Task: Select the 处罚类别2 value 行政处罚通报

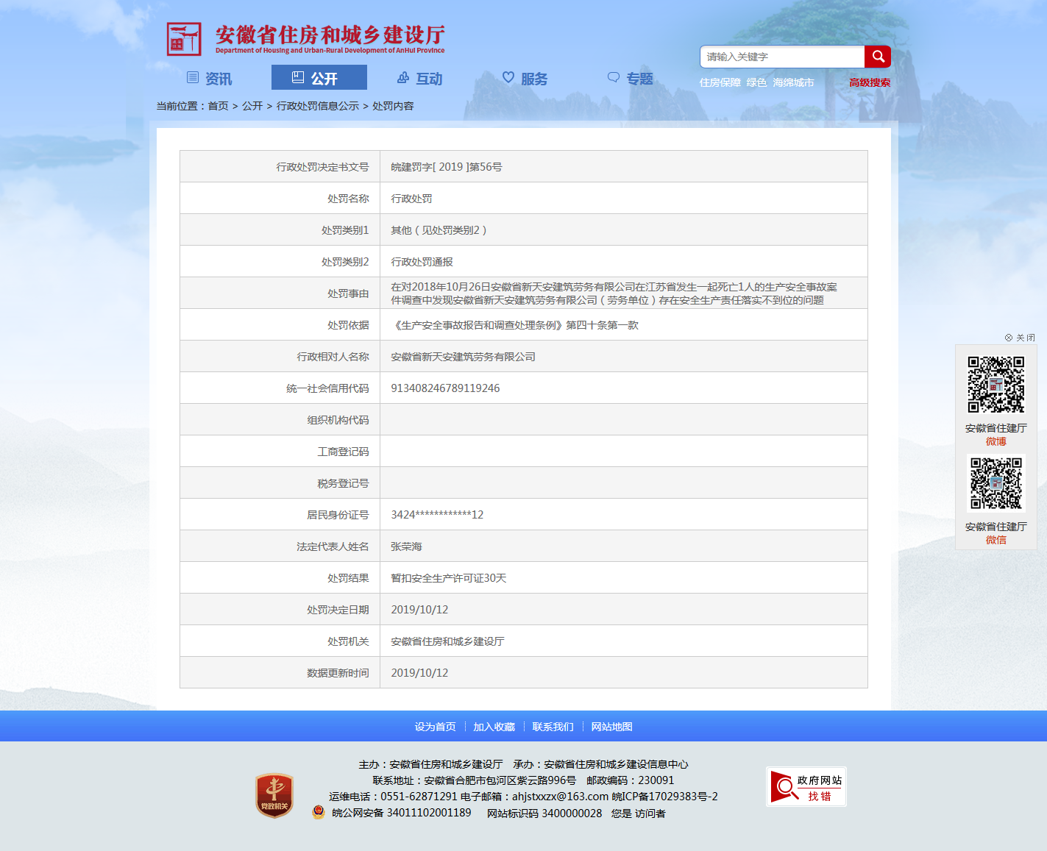Action: click(x=422, y=262)
